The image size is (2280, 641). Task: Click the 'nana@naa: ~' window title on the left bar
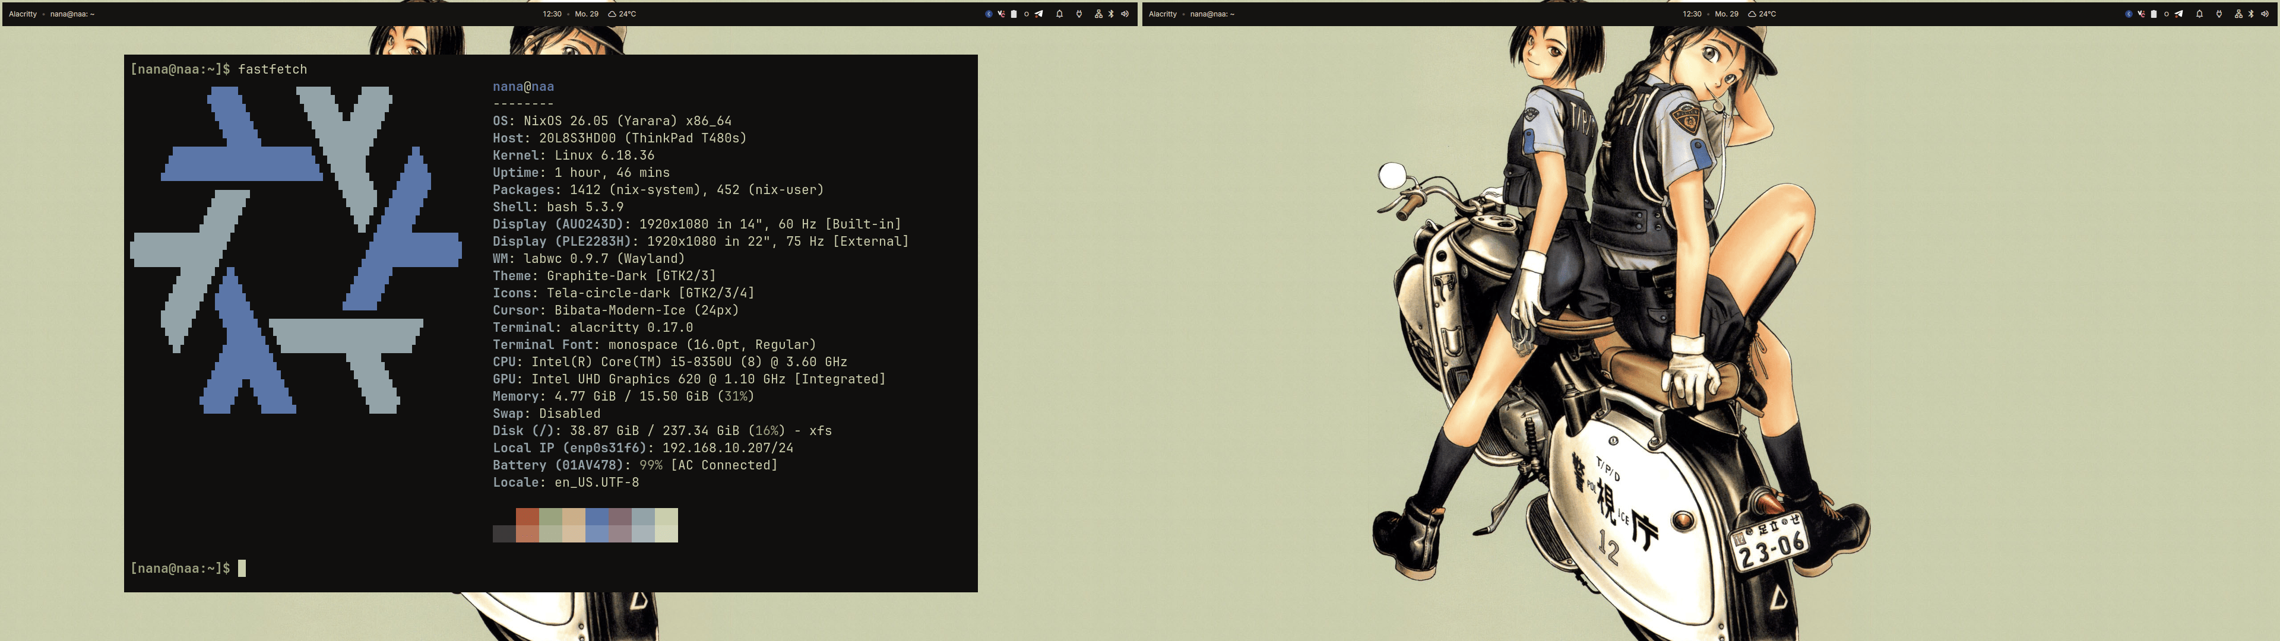pos(72,14)
